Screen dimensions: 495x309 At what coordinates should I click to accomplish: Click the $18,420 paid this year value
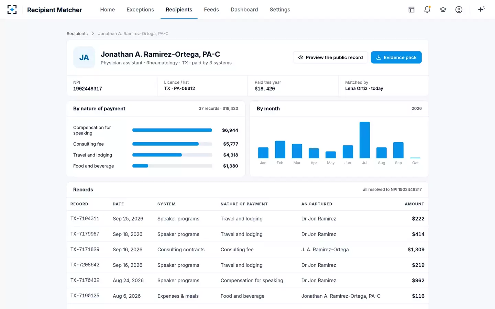click(x=265, y=89)
